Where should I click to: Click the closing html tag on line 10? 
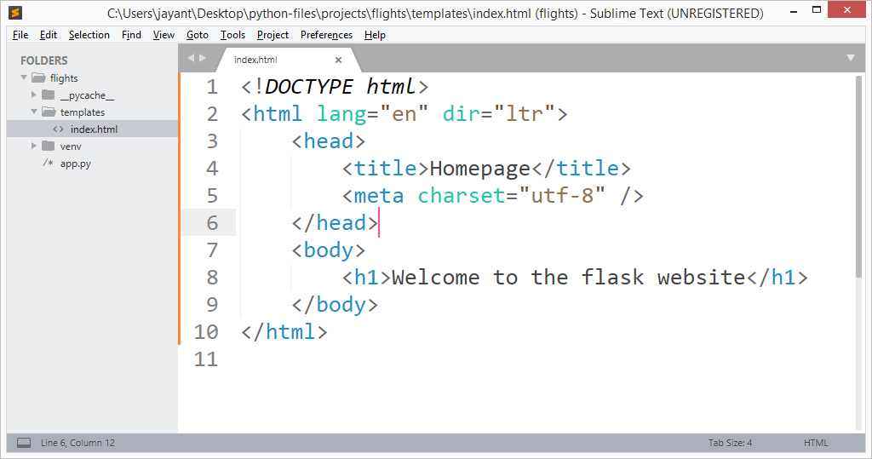click(x=284, y=332)
